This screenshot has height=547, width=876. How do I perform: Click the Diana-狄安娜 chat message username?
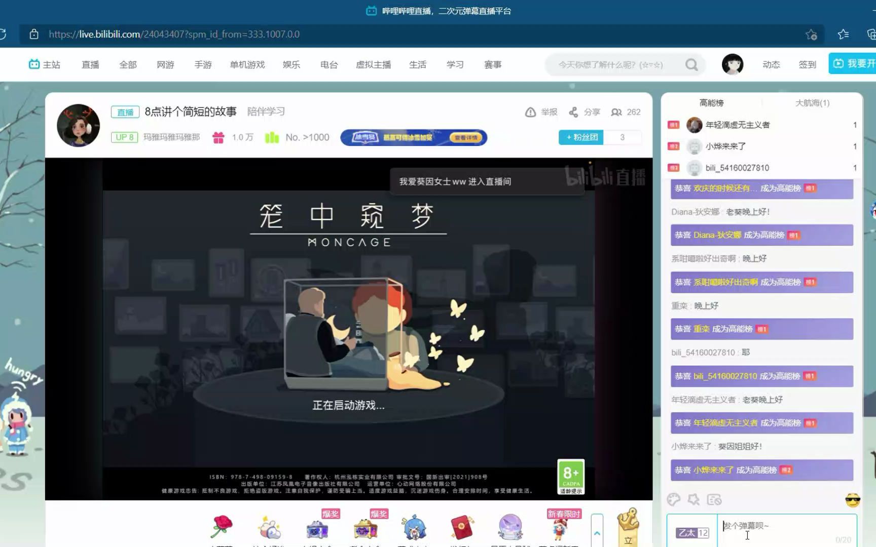(695, 212)
